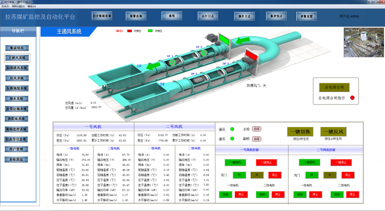Toggle the 主柜 远程 mode switch
385x211 pixels.
pos(257,129)
